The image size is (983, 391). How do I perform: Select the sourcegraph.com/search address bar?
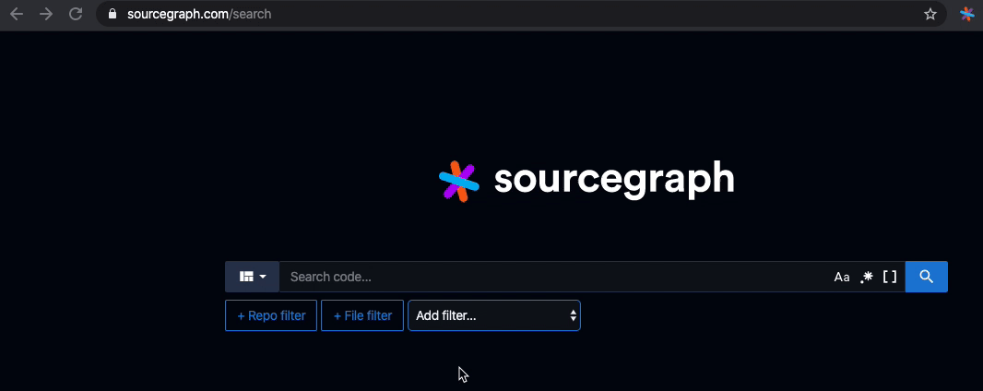pos(520,14)
